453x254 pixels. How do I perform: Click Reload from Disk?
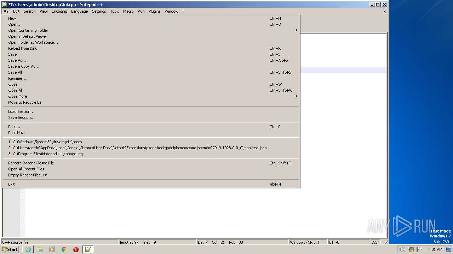(151, 48)
